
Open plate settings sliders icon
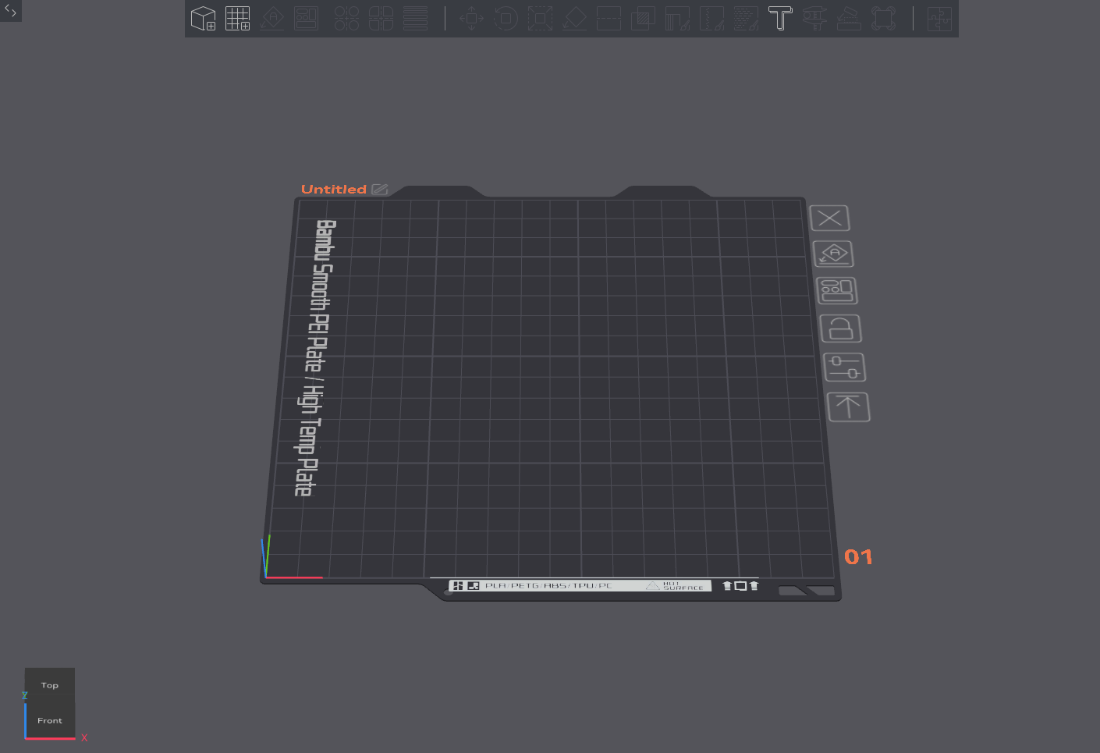coord(844,368)
